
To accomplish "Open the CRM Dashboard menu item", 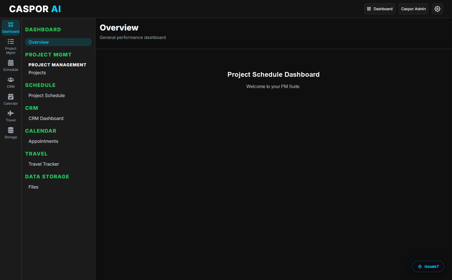I will pos(46,118).
